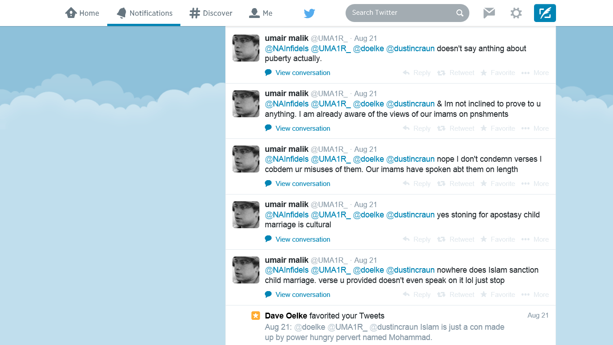This screenshot has width=613, height=345.
Task: Favorite the 'nowhere does Islam sanction' tweet
Action: click(x=498, y=295)
